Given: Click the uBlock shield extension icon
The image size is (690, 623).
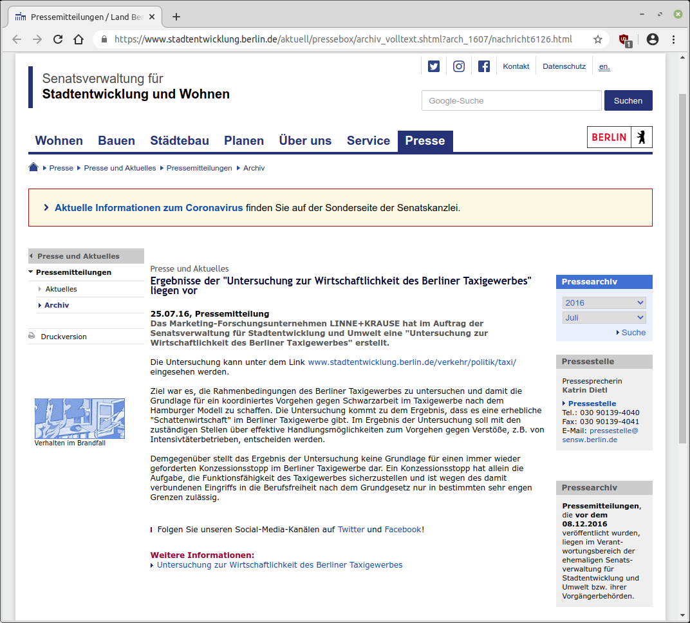Looking at the screenshot, I should pyautogui.click(x=624, y=39).
